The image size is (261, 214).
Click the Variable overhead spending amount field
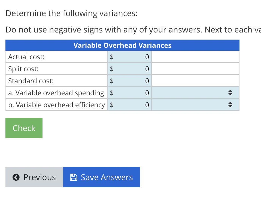pyautogui.click(x=129, y=93)
